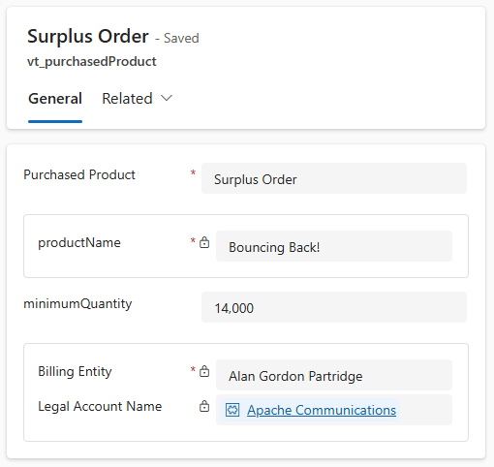Viewport: 494px width, 467px height.
Task: Click the vt_purchasedProduct entity subtitle
Action: 92,62
